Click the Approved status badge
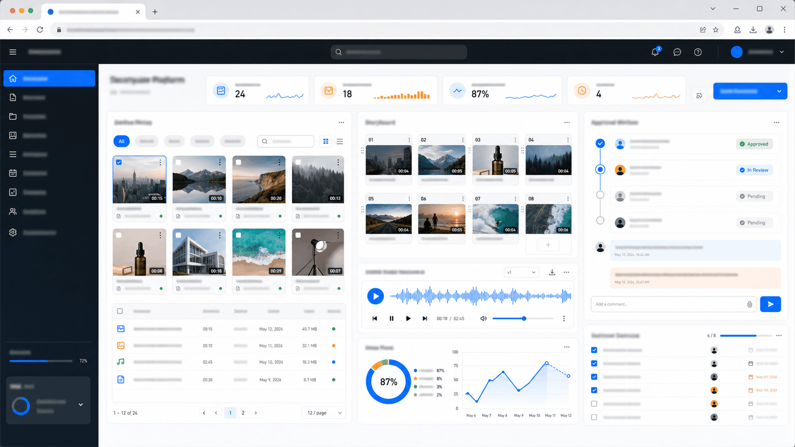This screenshot has width=795, height=447. [754, 144]
